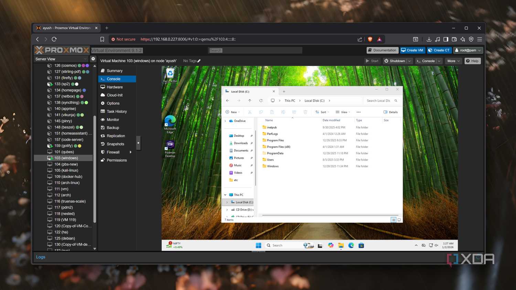Toggle the Explorer Details pane button

click(391, 112)
